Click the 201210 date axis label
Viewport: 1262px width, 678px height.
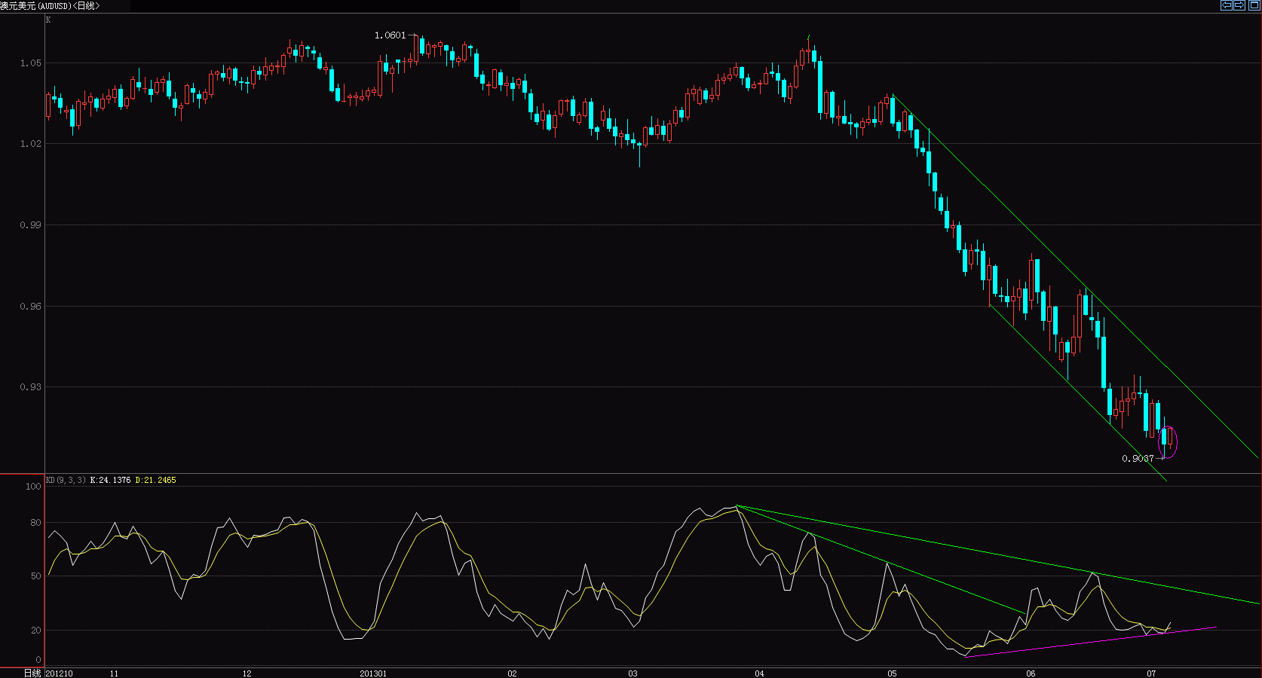60,673
